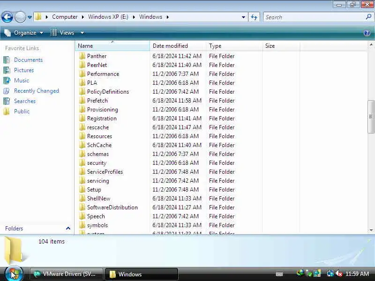Open the Organize menu
Viewport: 375px width, 281px height.
click(24, 33)
